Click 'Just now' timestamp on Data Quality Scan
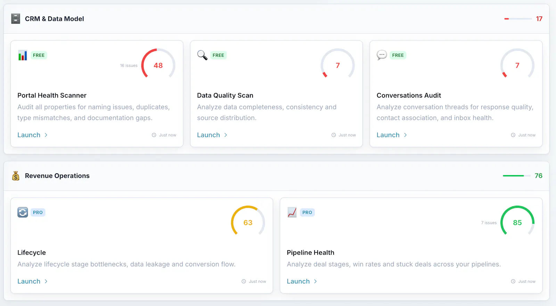Screen dimensions: 556x306 347,135
